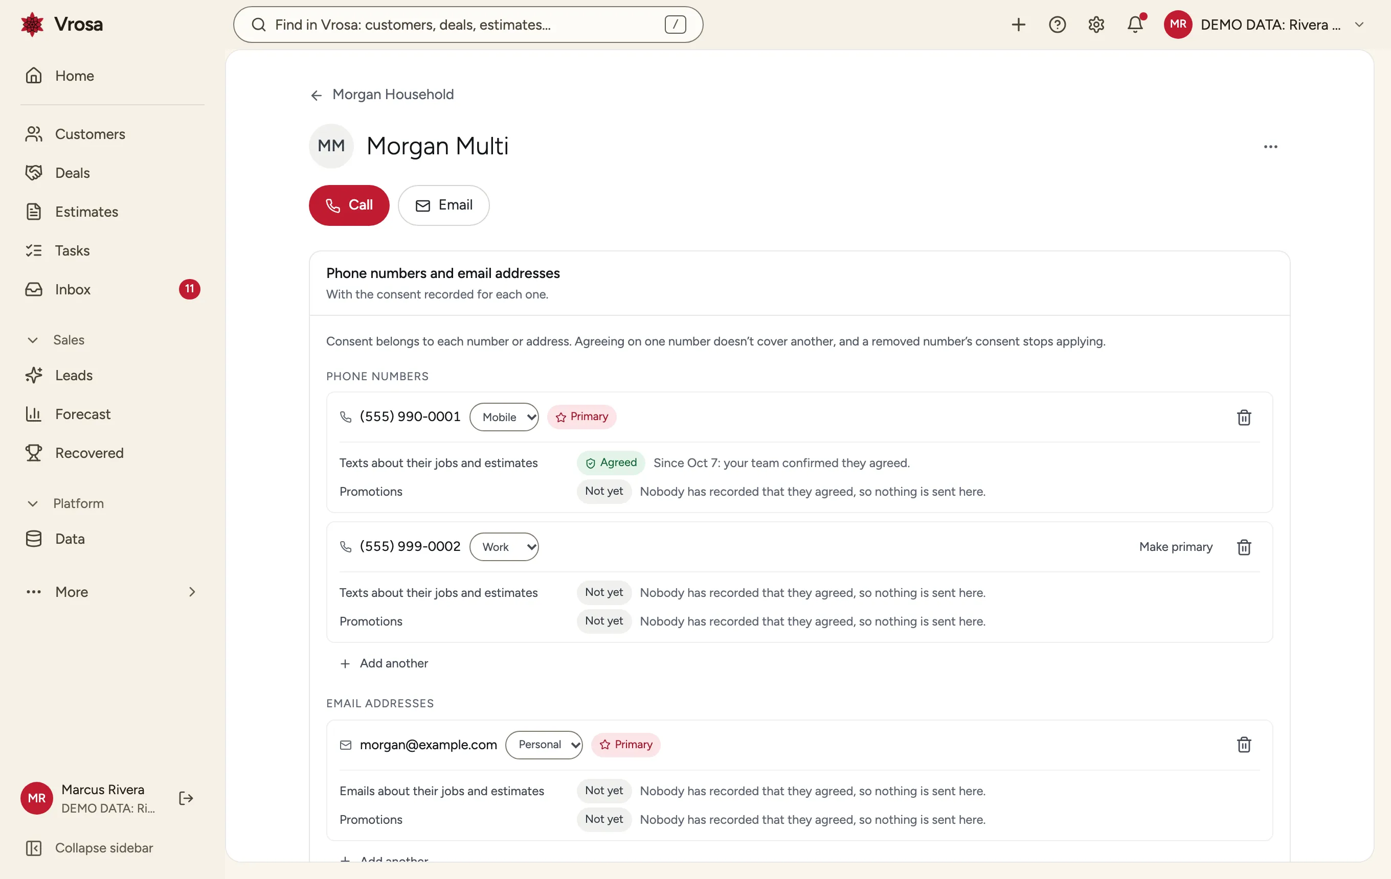Click the log out icon beside Marcus Rivera
The width and height of the screenshot is (1391, 879).
pos(186,798)
